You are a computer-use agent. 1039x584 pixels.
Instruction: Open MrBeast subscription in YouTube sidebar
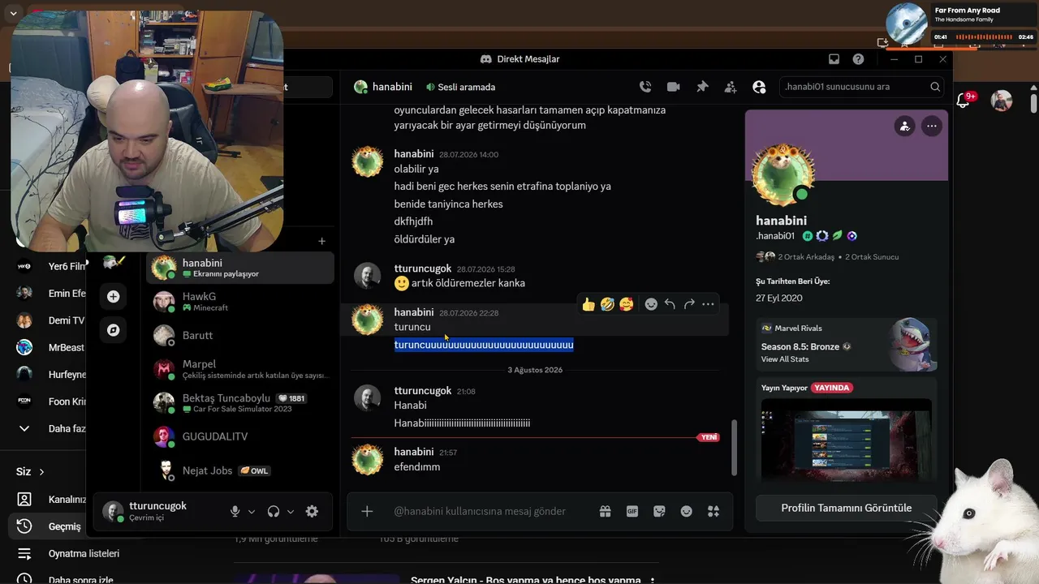coord(50,347)
